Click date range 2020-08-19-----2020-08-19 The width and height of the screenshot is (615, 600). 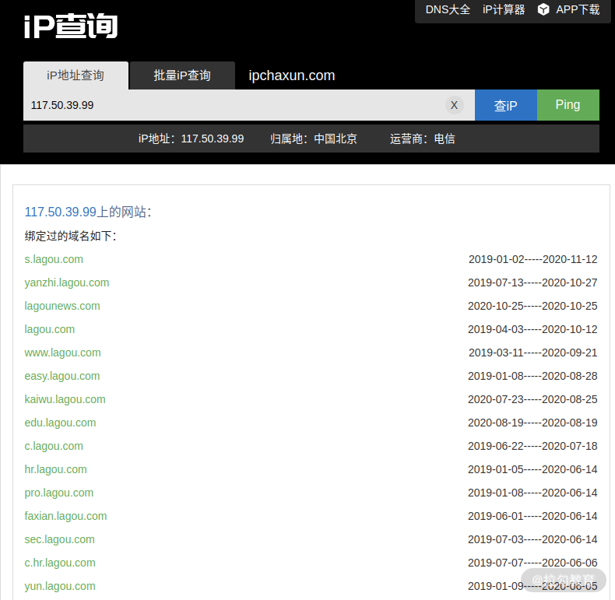coord(532,423)
